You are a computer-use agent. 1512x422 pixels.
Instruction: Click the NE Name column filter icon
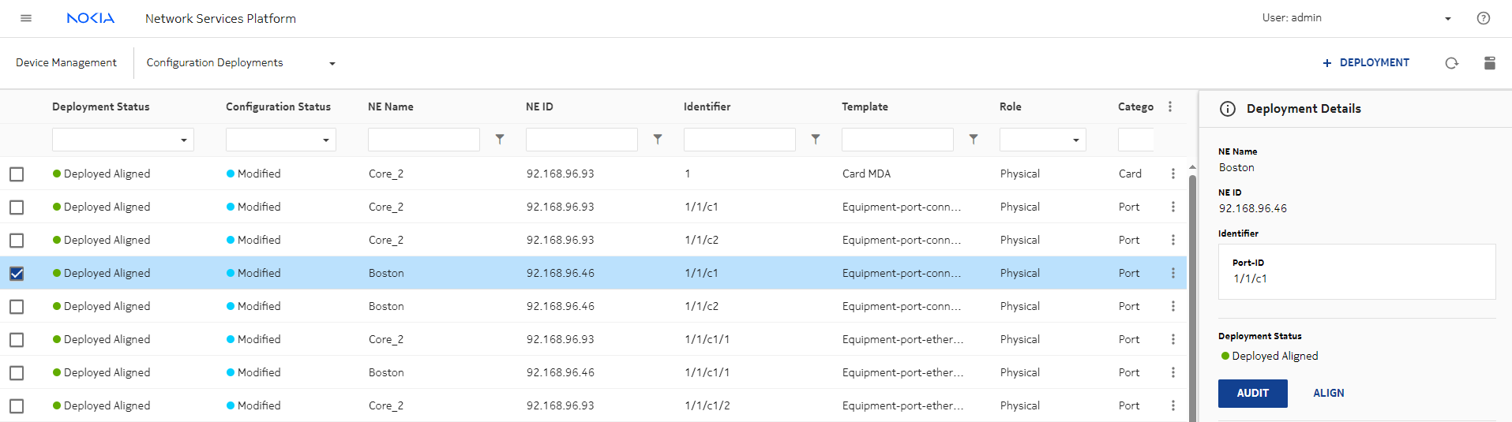500,140
